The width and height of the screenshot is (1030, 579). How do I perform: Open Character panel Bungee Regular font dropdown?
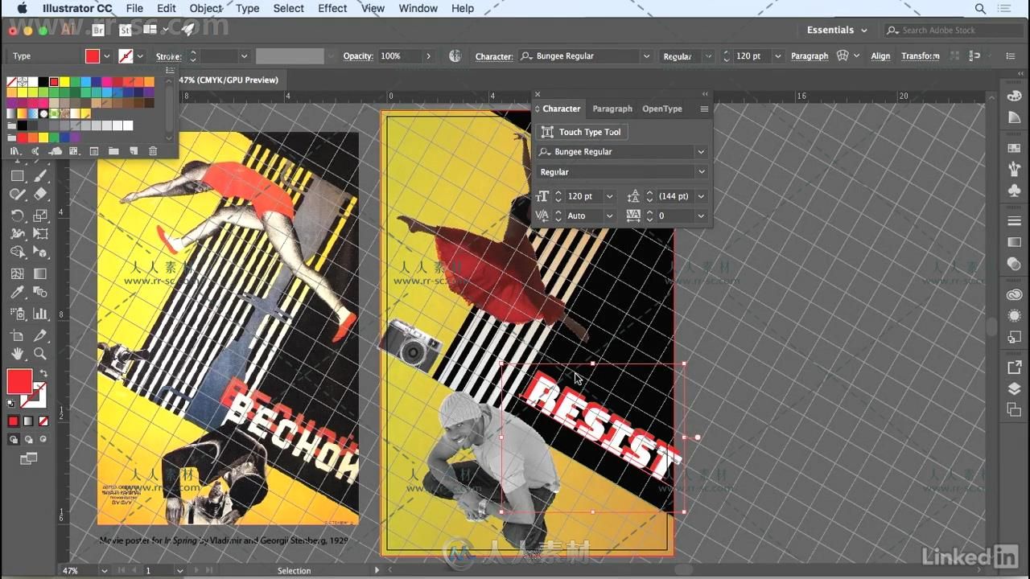701,152
